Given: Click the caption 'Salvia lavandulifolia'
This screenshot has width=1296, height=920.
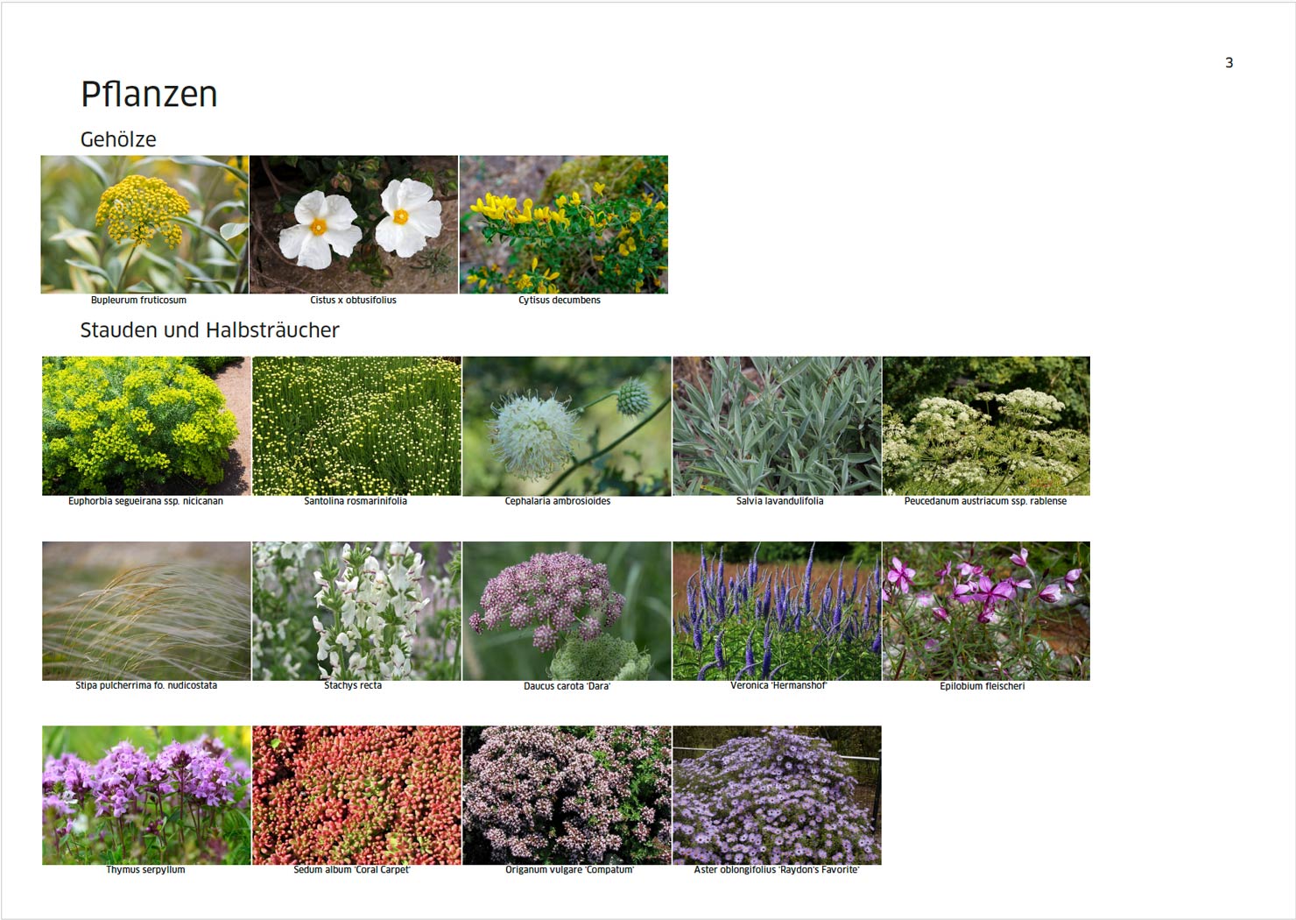Looking at the screenshot, I should (779, 501).
